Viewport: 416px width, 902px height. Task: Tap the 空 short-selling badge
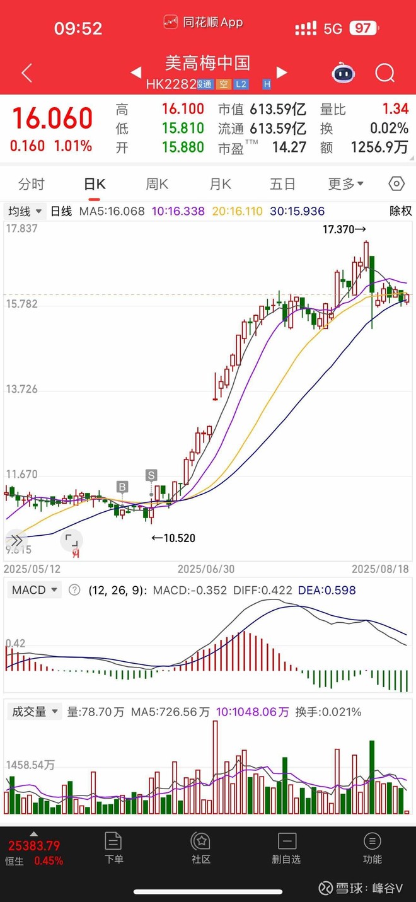point(223,84)
